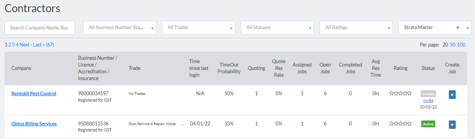
Task: Expand trades ellipsis for Optus Billing Services
Action: pyautogui.click(x=183, y=124)
